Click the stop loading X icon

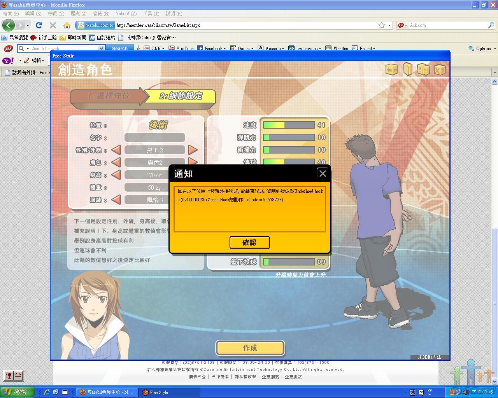click(53, 25)
